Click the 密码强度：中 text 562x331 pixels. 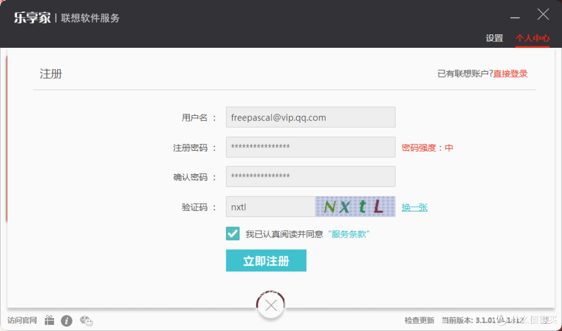427,148
